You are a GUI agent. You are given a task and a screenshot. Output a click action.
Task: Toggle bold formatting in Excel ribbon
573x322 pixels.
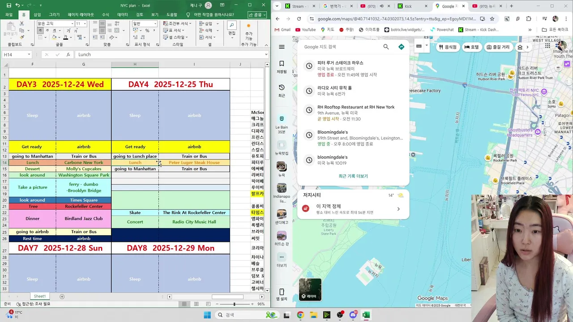click(40, 30)
